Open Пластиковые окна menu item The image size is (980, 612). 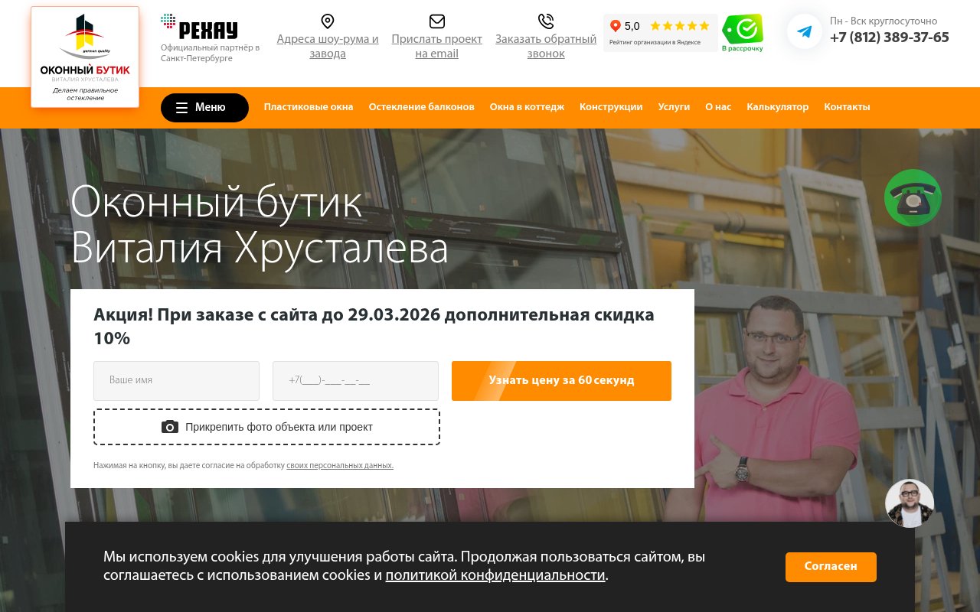[x=309, y=107]
